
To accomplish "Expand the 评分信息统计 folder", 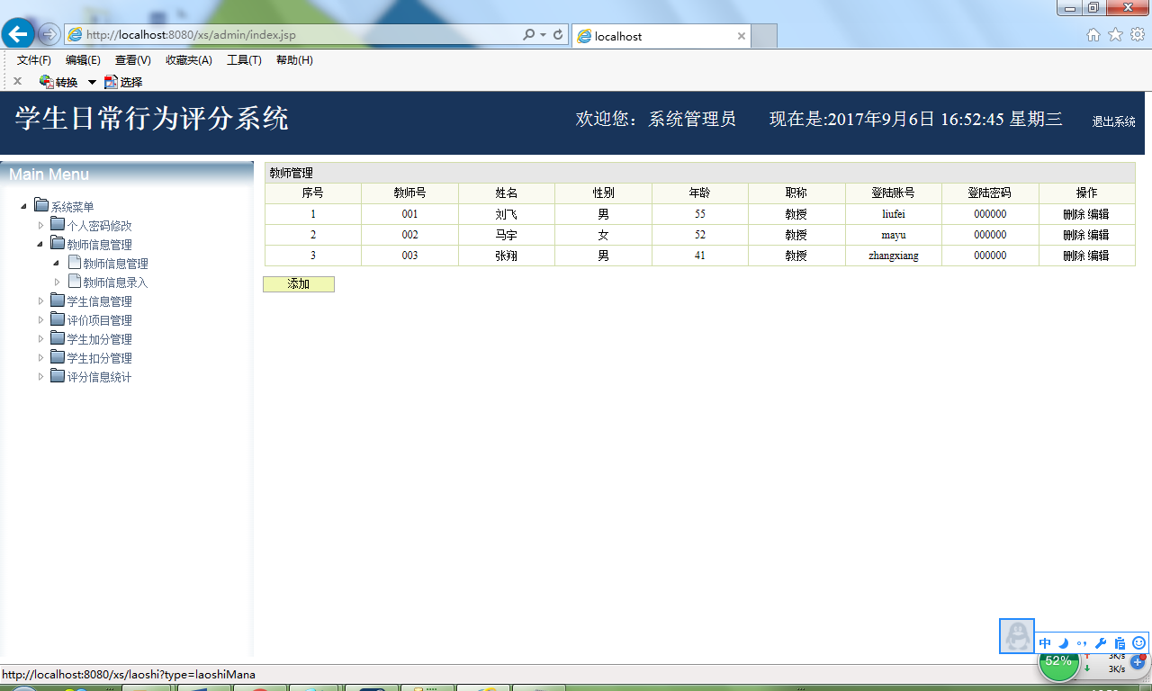I will tap(40, 376).
